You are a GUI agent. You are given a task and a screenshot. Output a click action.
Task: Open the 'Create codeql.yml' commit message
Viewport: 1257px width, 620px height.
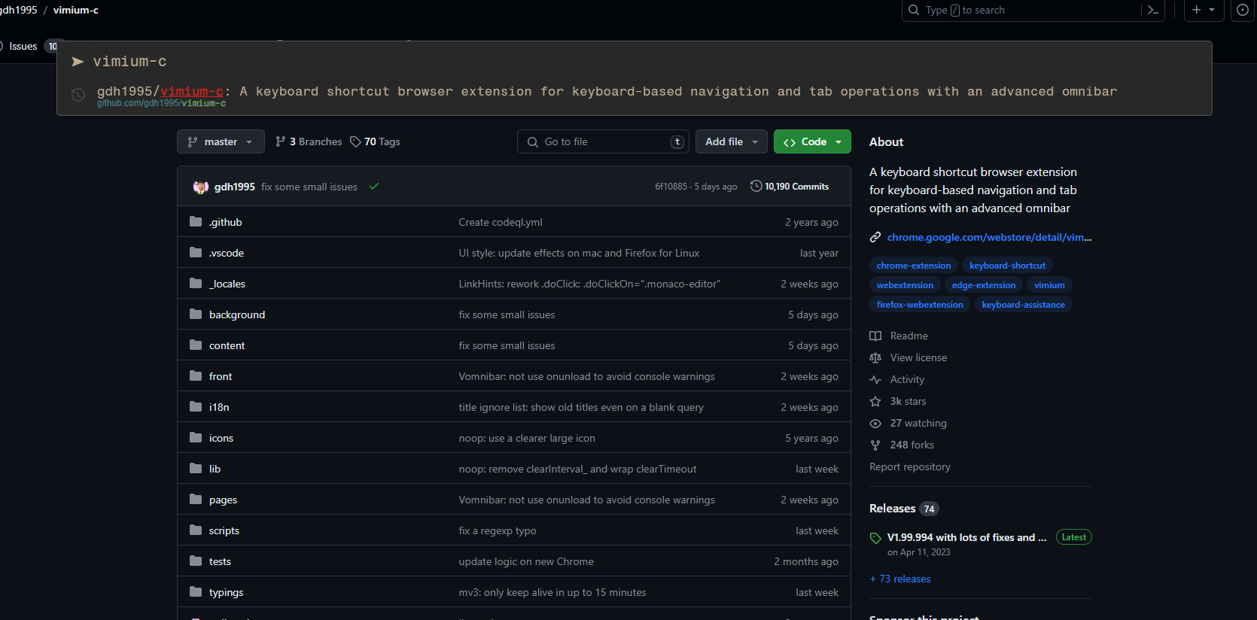[501, 222]
